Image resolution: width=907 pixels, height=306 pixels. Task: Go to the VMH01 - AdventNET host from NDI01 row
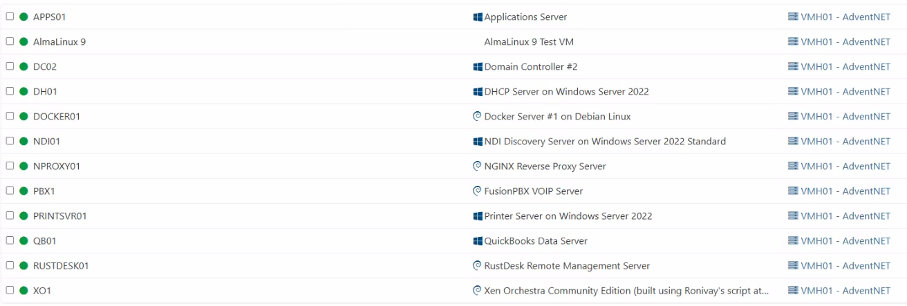pyautogui.click(x=839, y=141)
